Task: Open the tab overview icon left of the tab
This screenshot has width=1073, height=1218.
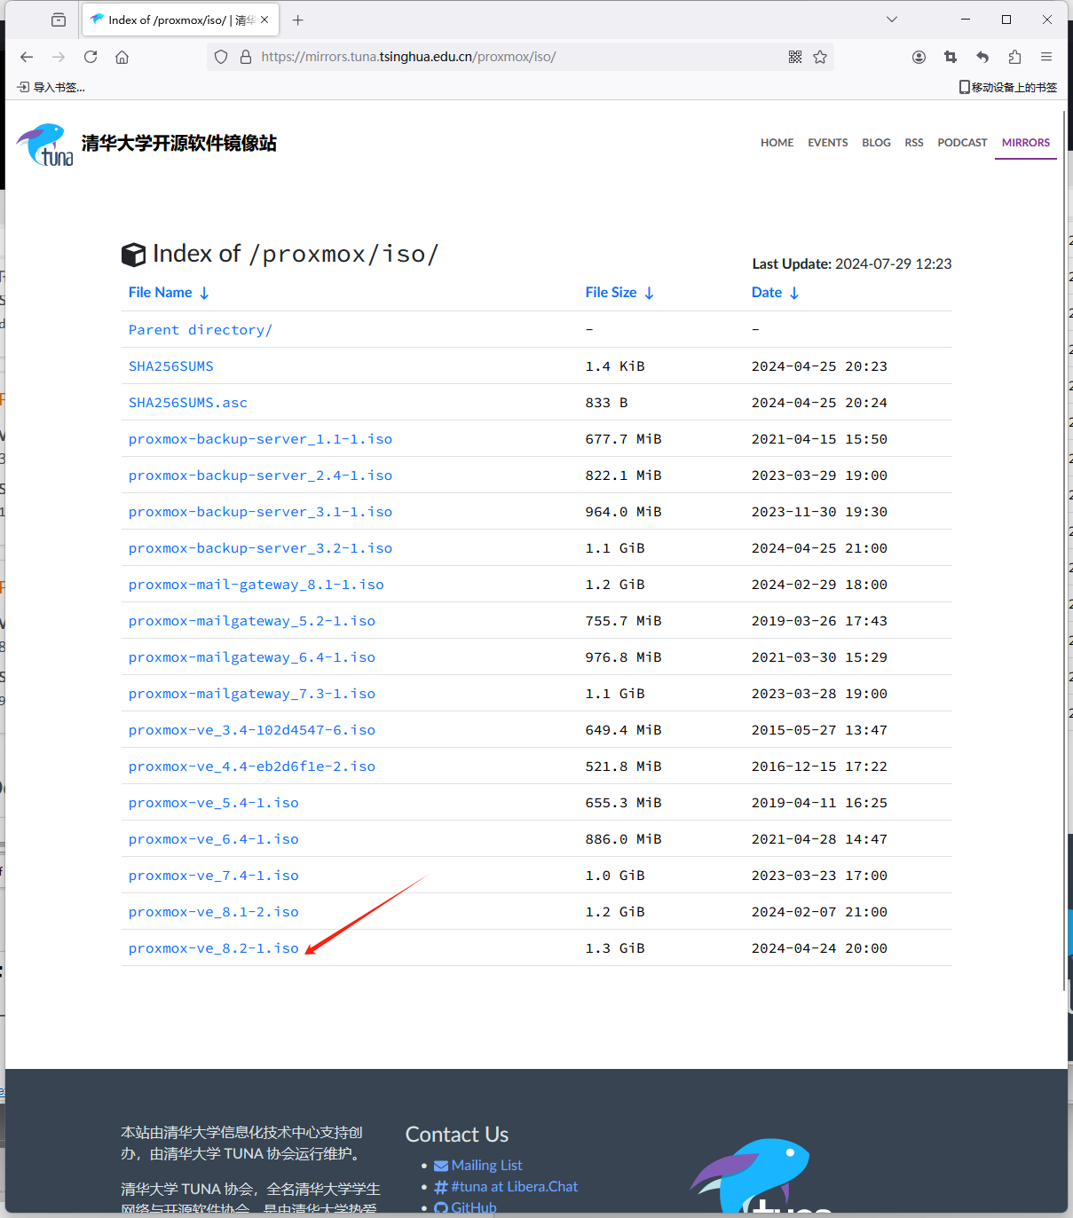Action: click(59, 20)
